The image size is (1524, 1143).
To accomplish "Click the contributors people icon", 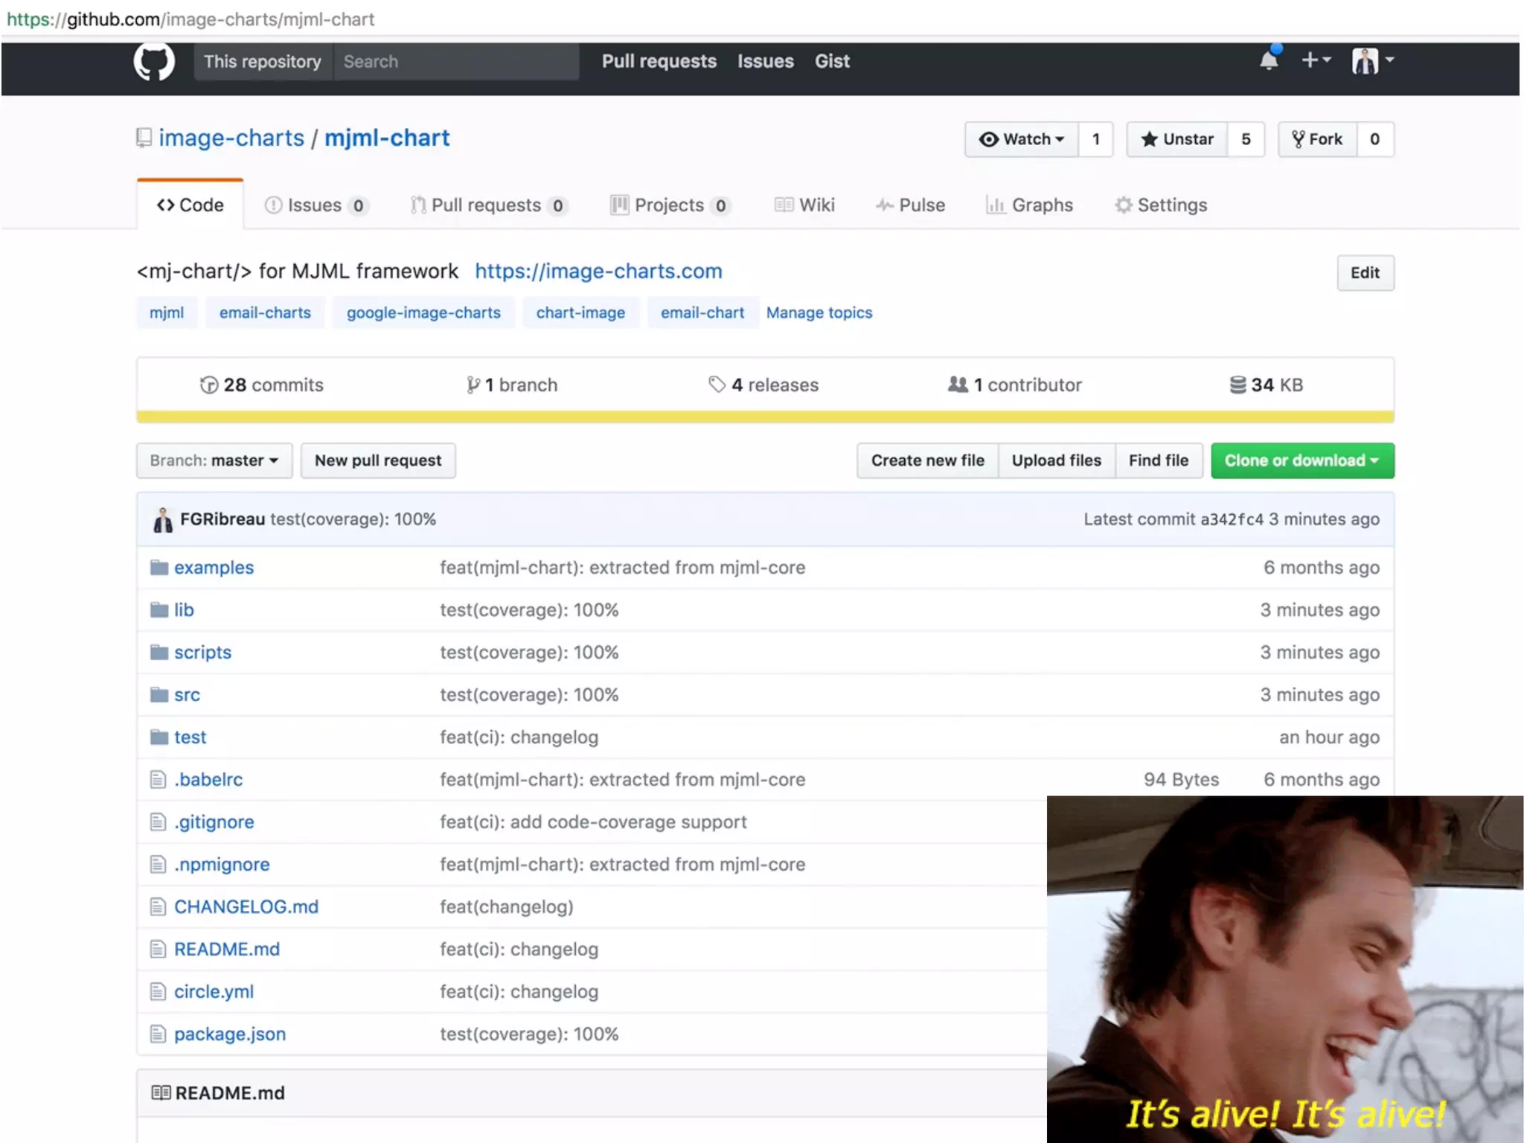I will (x=958, y=385).
